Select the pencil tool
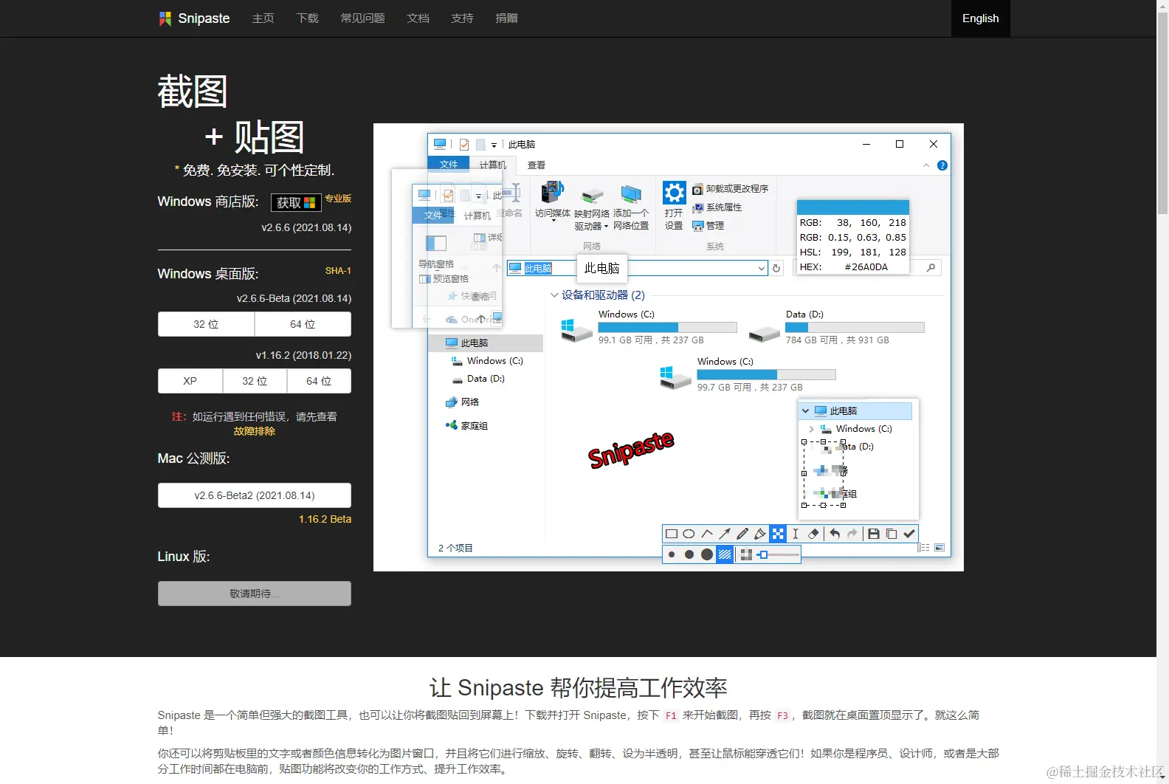Image resolution: width=1169 pixels, height=784 pixels. point(742,534)
